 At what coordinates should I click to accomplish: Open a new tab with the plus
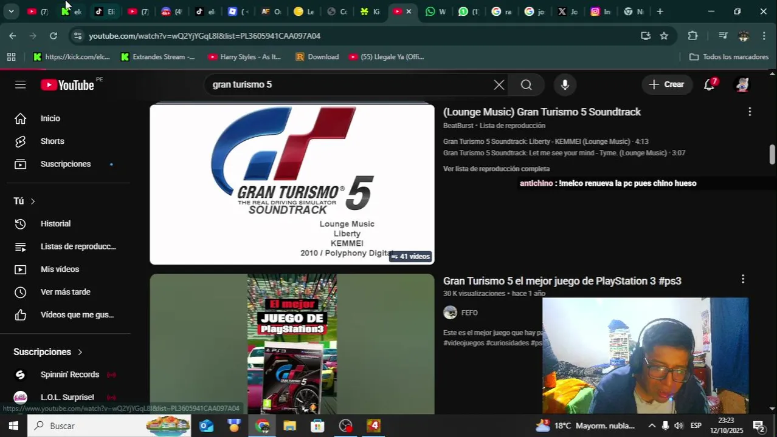660,12
